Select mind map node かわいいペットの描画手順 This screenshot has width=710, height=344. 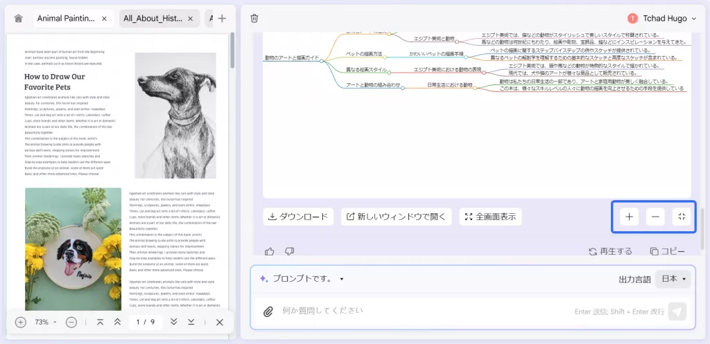[436, 54]
